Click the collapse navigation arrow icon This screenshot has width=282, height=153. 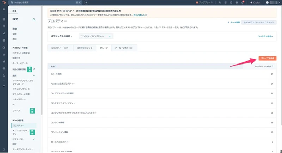(x=4, y=86)
